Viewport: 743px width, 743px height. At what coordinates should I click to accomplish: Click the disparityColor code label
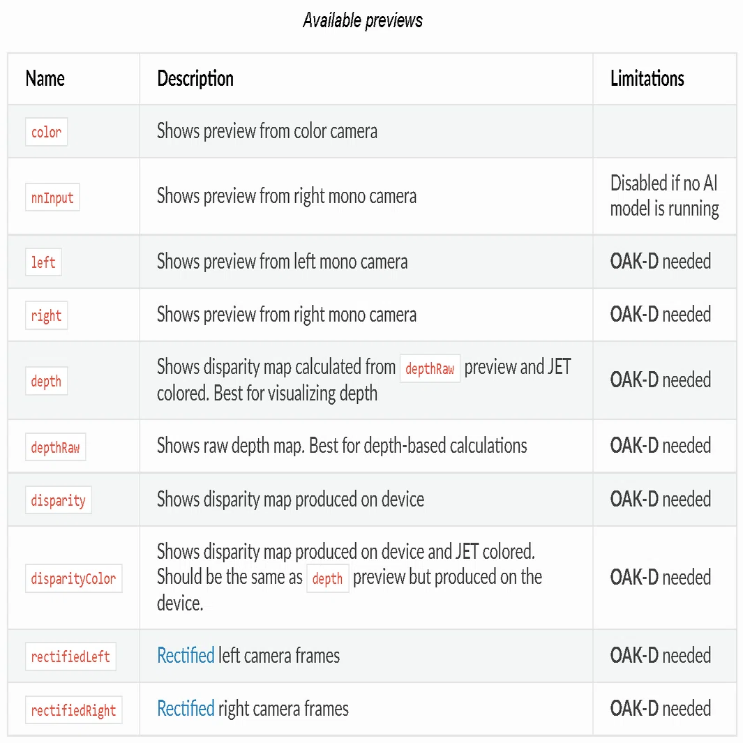coord(73,578)
